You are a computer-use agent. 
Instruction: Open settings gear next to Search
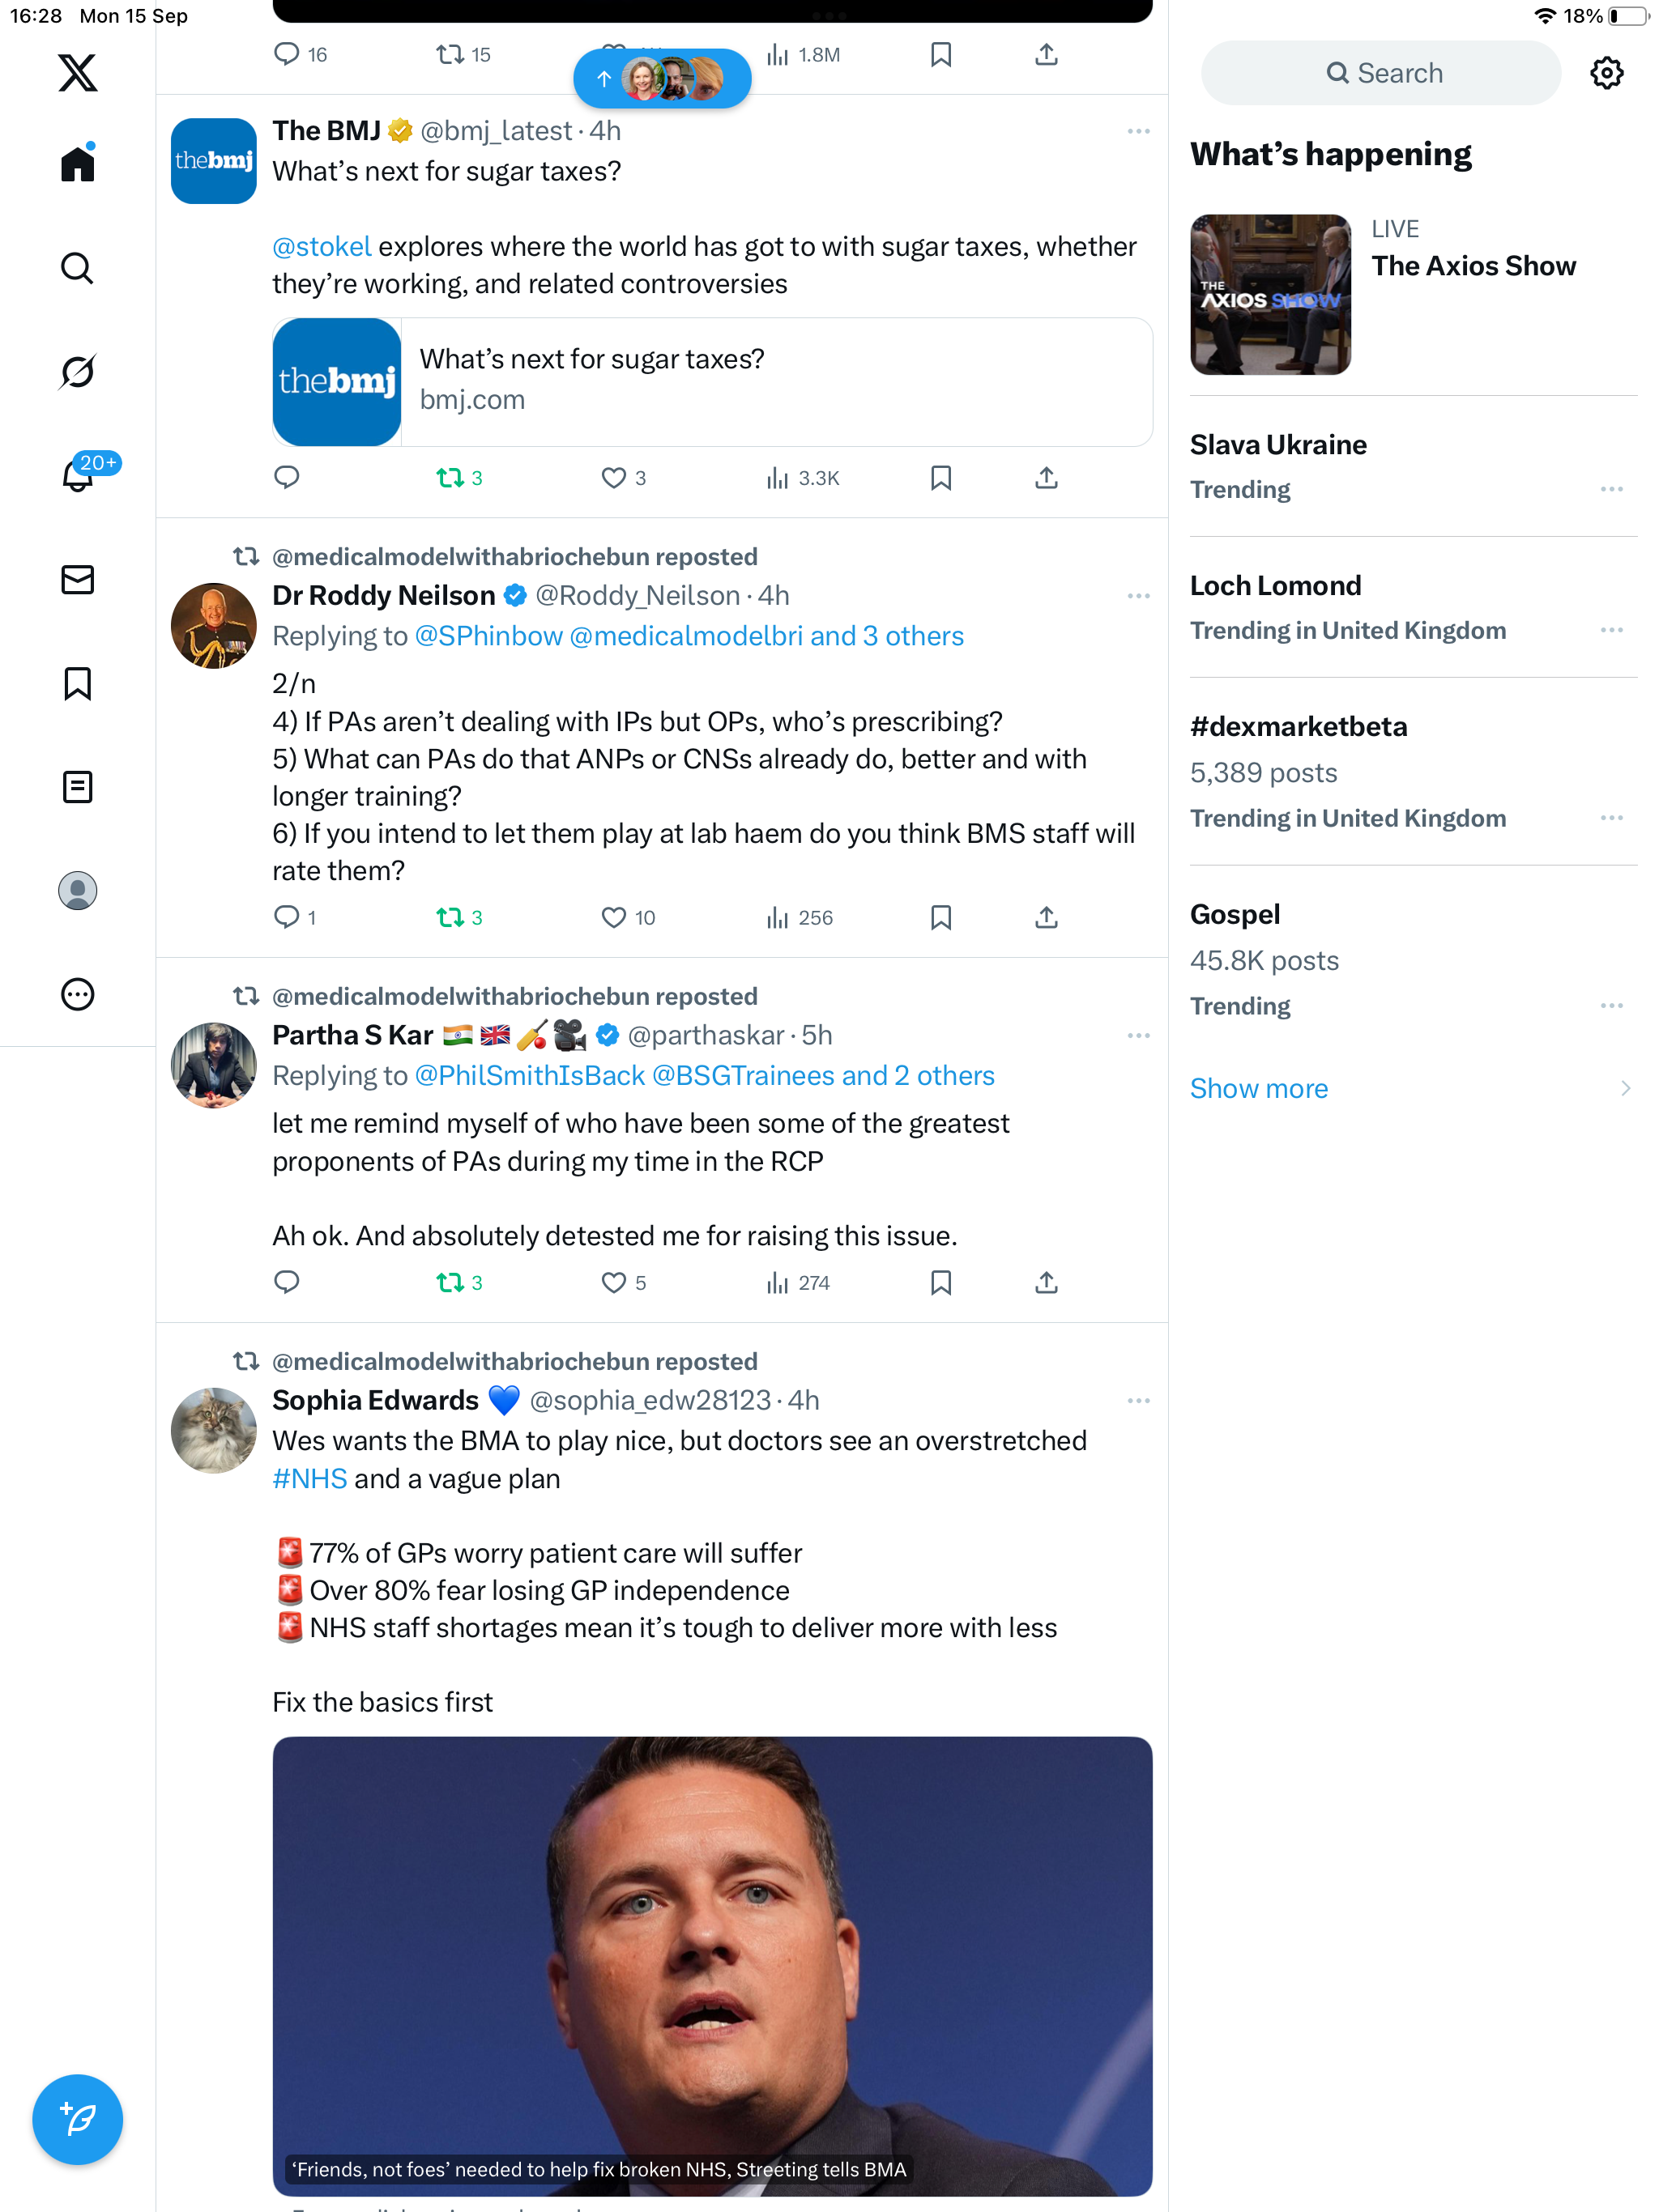(x=1606, y=73)
